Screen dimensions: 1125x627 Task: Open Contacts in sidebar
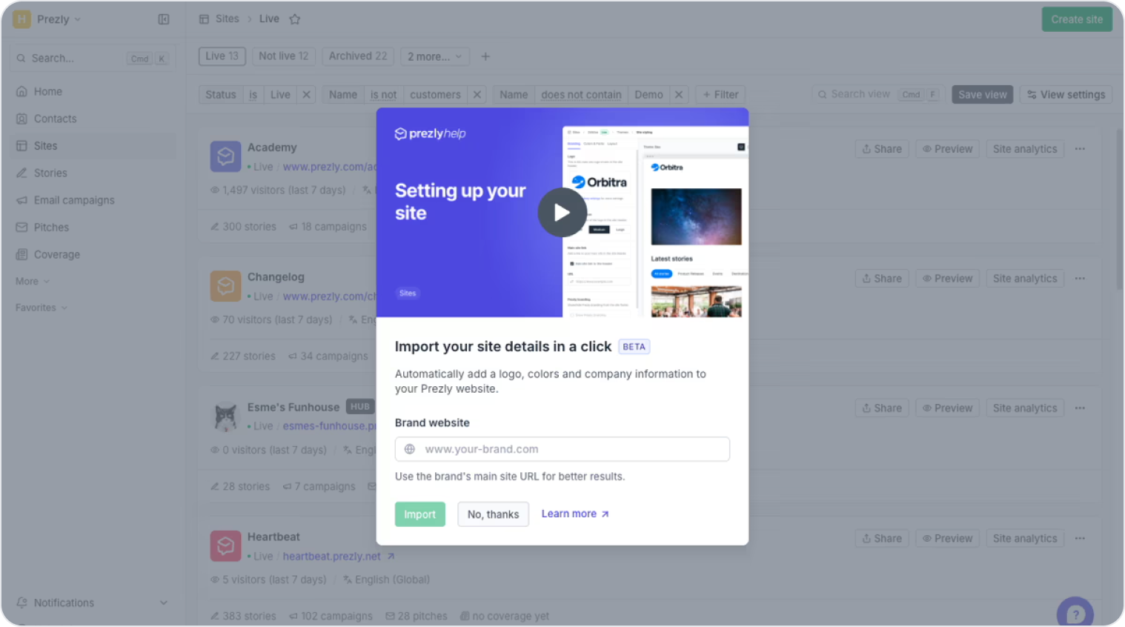click(x=55, y=119)
